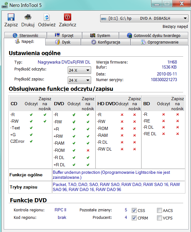Click the BD column header
The width and height of the screenshot is (191, 232).
pyautogui.click(x=146, y=104)
